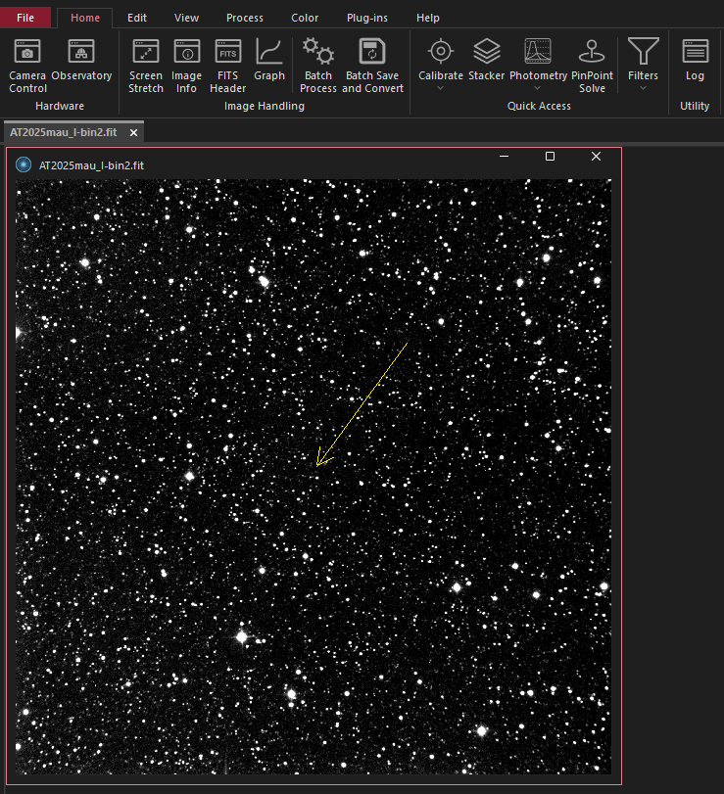Expand the Calibrate dropdown

[x=441, y=88]
